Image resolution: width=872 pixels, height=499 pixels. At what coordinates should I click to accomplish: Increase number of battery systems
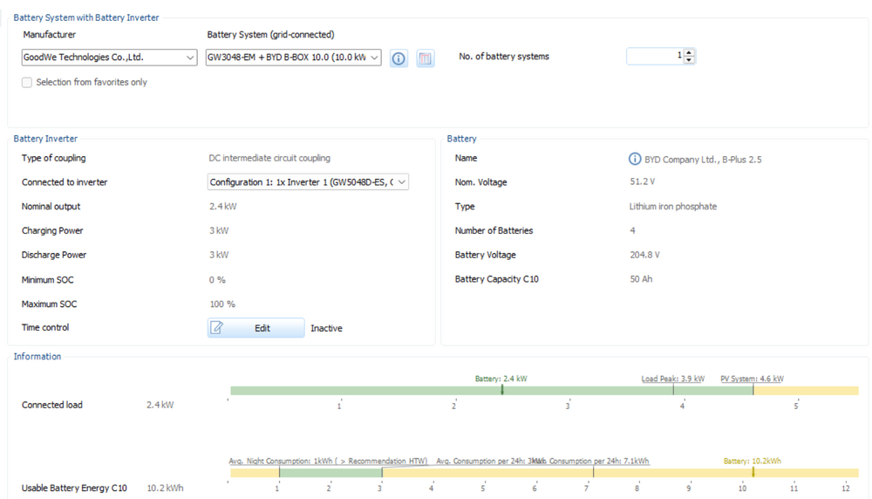coord(690,52)
